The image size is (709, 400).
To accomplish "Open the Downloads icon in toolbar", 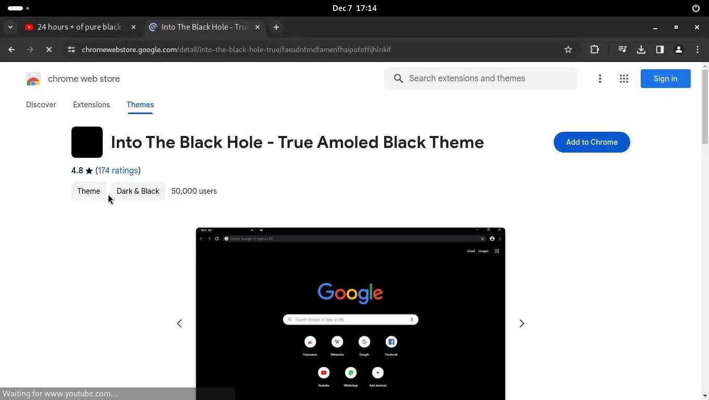I will [641, 49].
